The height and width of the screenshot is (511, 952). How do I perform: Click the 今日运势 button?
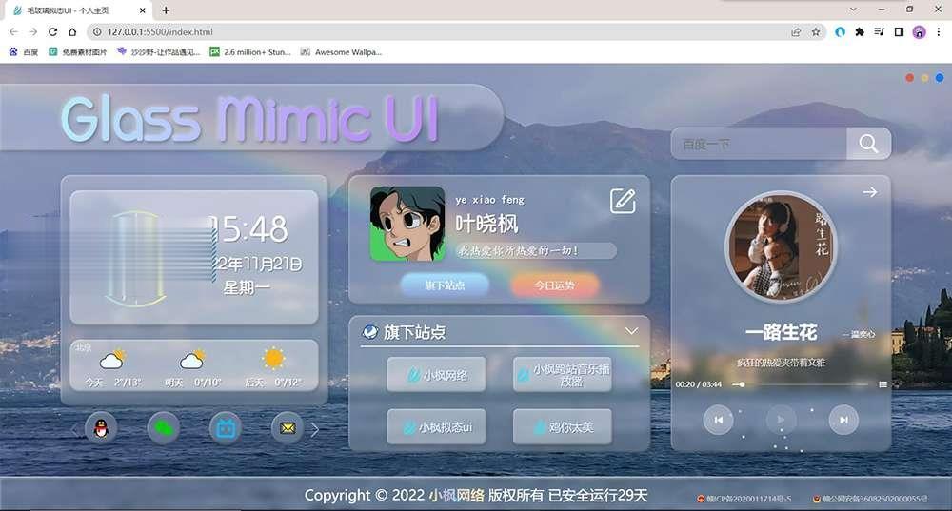click(x=555, y=285)
